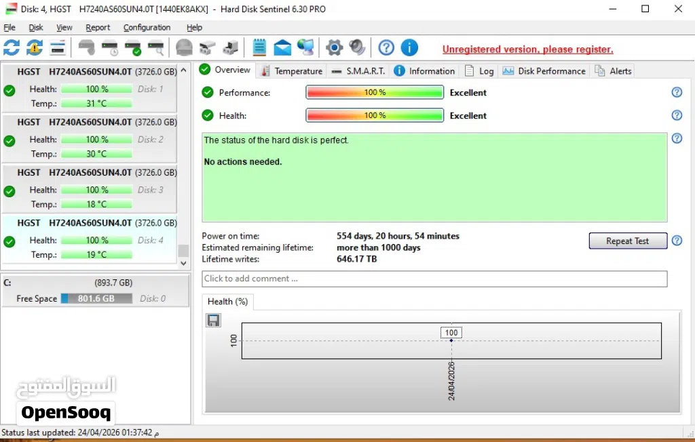Click the disk icon with magnifying glass

(156, 47)
